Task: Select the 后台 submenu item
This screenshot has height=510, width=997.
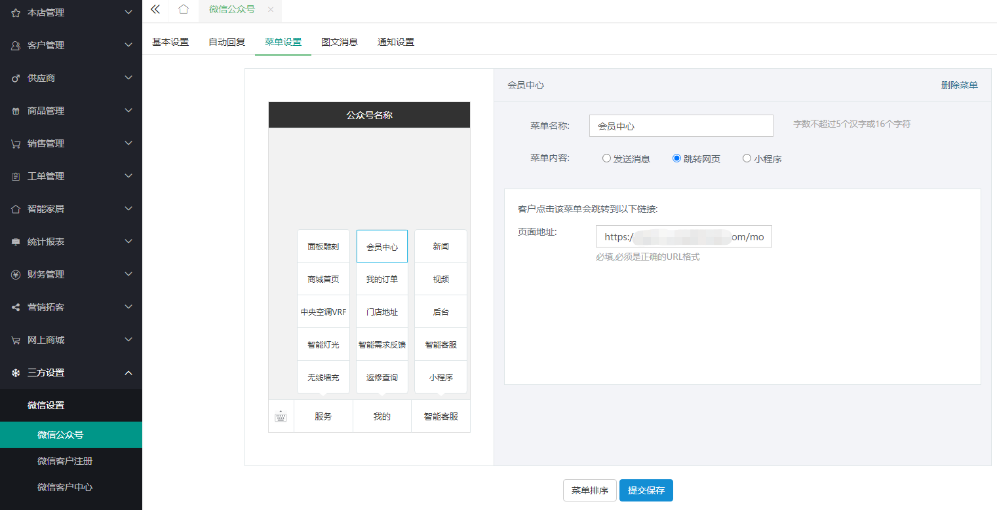Action: tap(441, 312)
